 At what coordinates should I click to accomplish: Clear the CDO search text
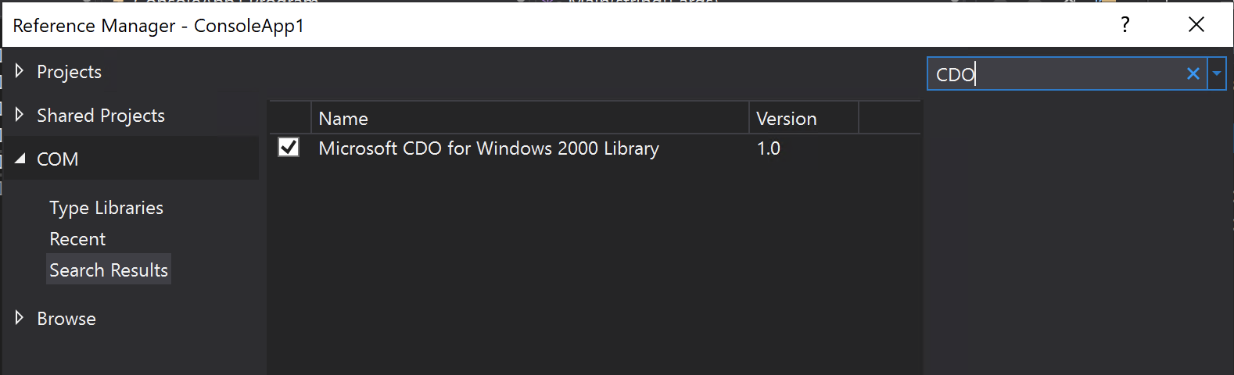(x=1193, y=74)
